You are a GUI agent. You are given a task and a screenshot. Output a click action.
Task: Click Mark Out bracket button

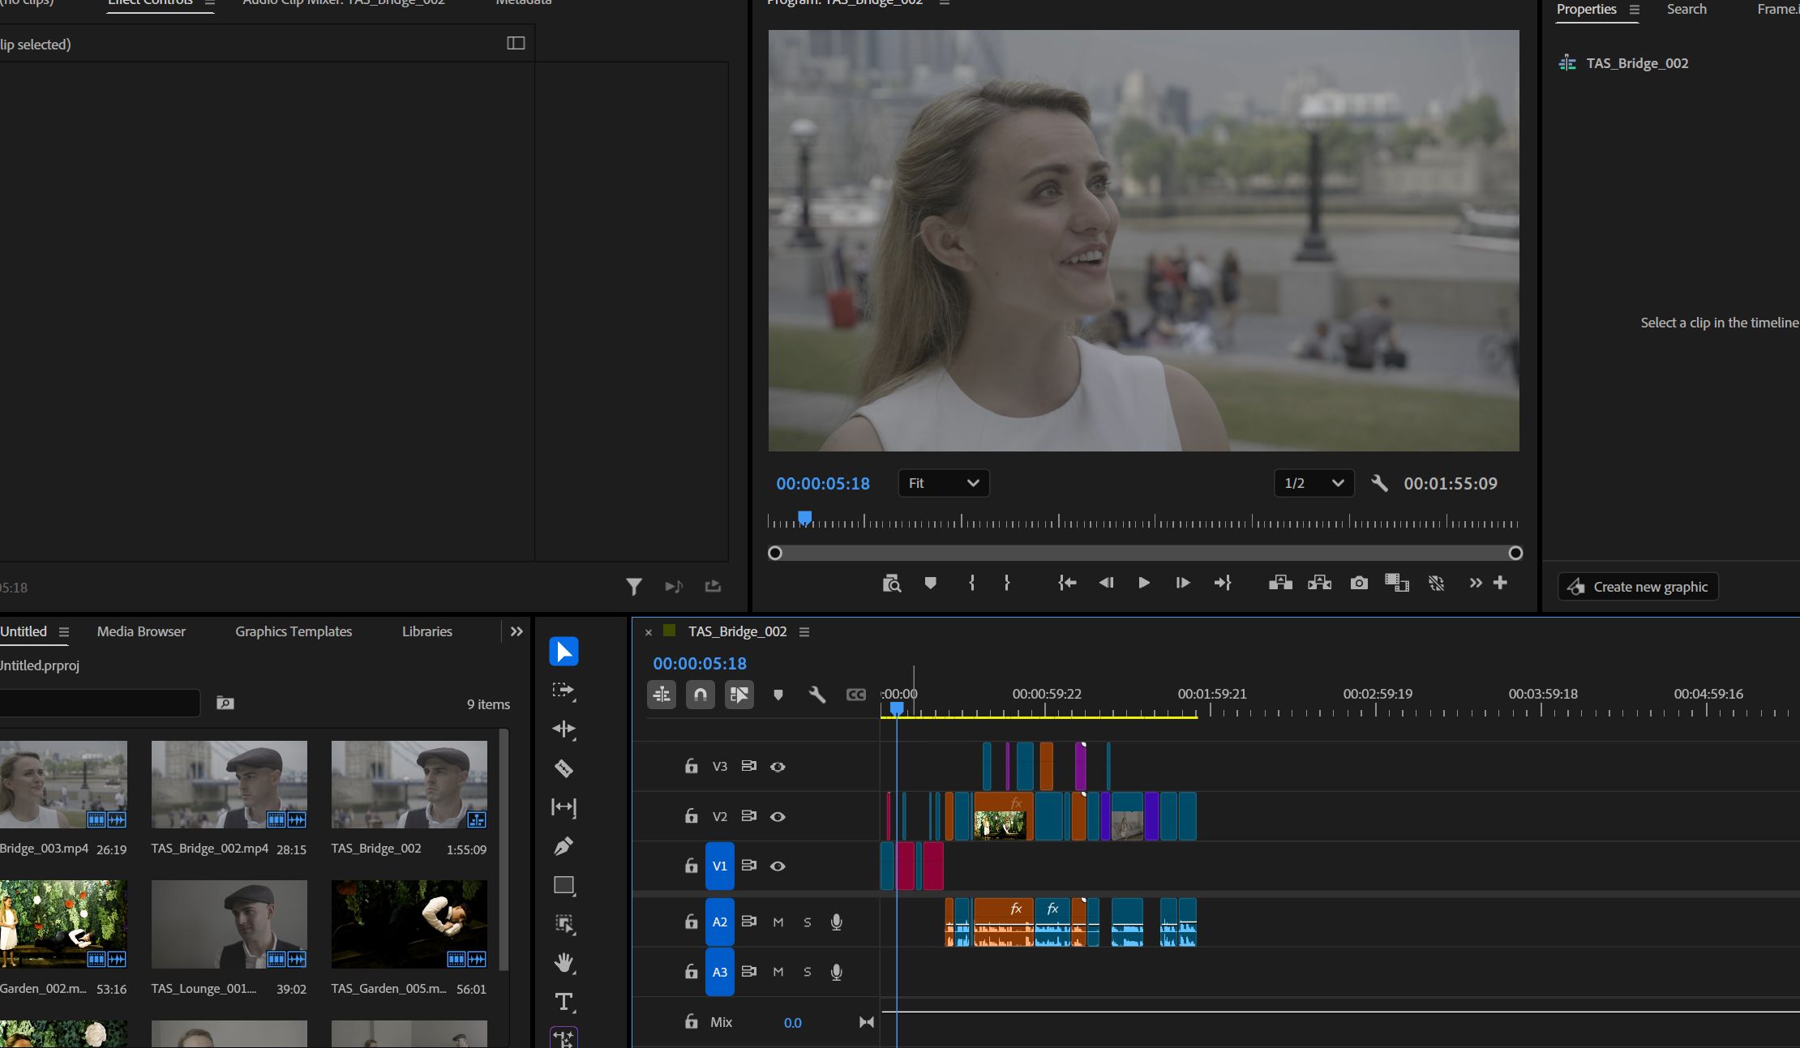(x=1007, y=583)
